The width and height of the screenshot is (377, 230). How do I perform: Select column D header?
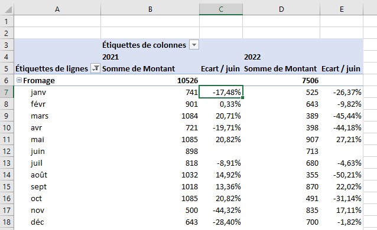click(281, 9)
